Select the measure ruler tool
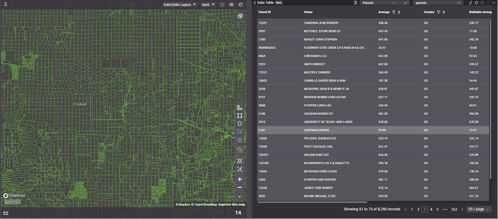Viewport: 498px width, 219px height. [240, 107]
